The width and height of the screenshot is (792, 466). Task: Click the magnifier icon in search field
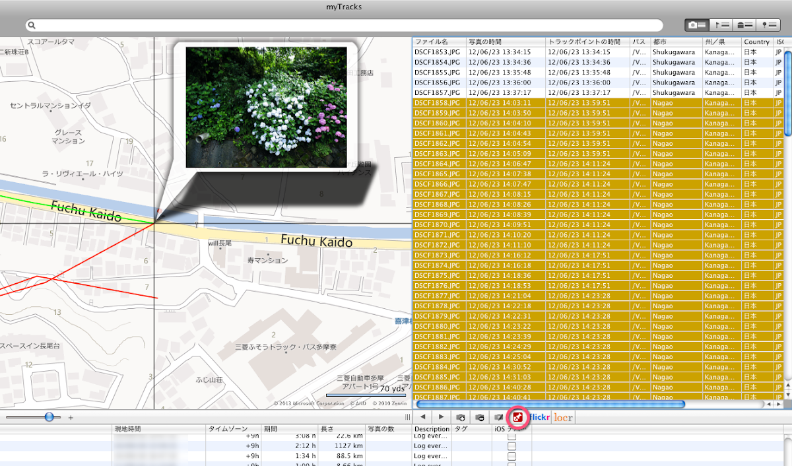pyautogui.click(x=31, y=25)
